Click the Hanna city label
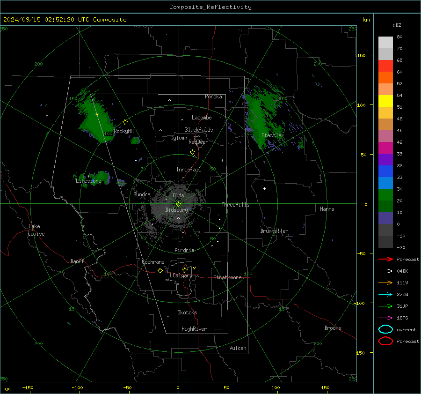 327,209
